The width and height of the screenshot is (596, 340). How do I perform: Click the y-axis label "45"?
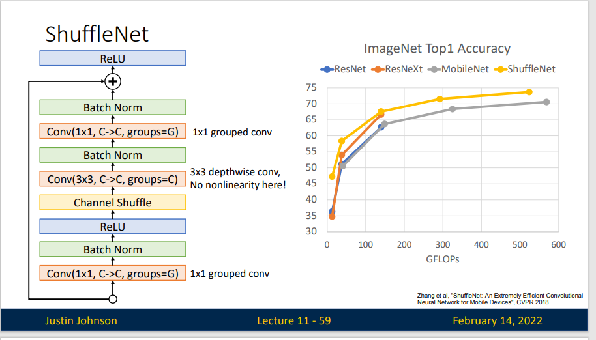311,183
